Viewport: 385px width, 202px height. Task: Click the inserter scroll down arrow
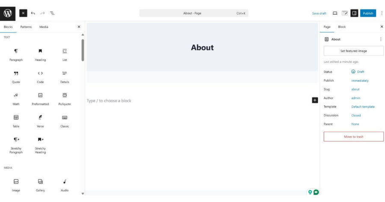pos(83,193)
